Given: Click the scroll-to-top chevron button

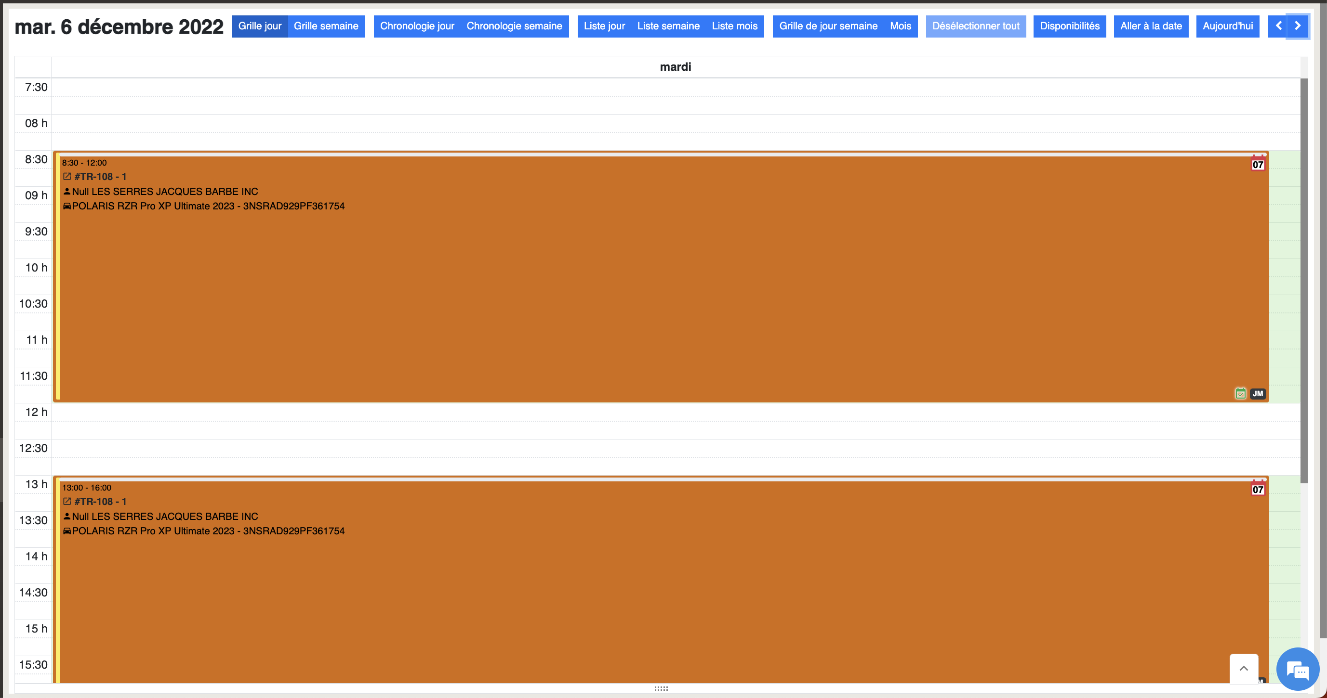Looking at the screenshot, I should [1244, 669].
